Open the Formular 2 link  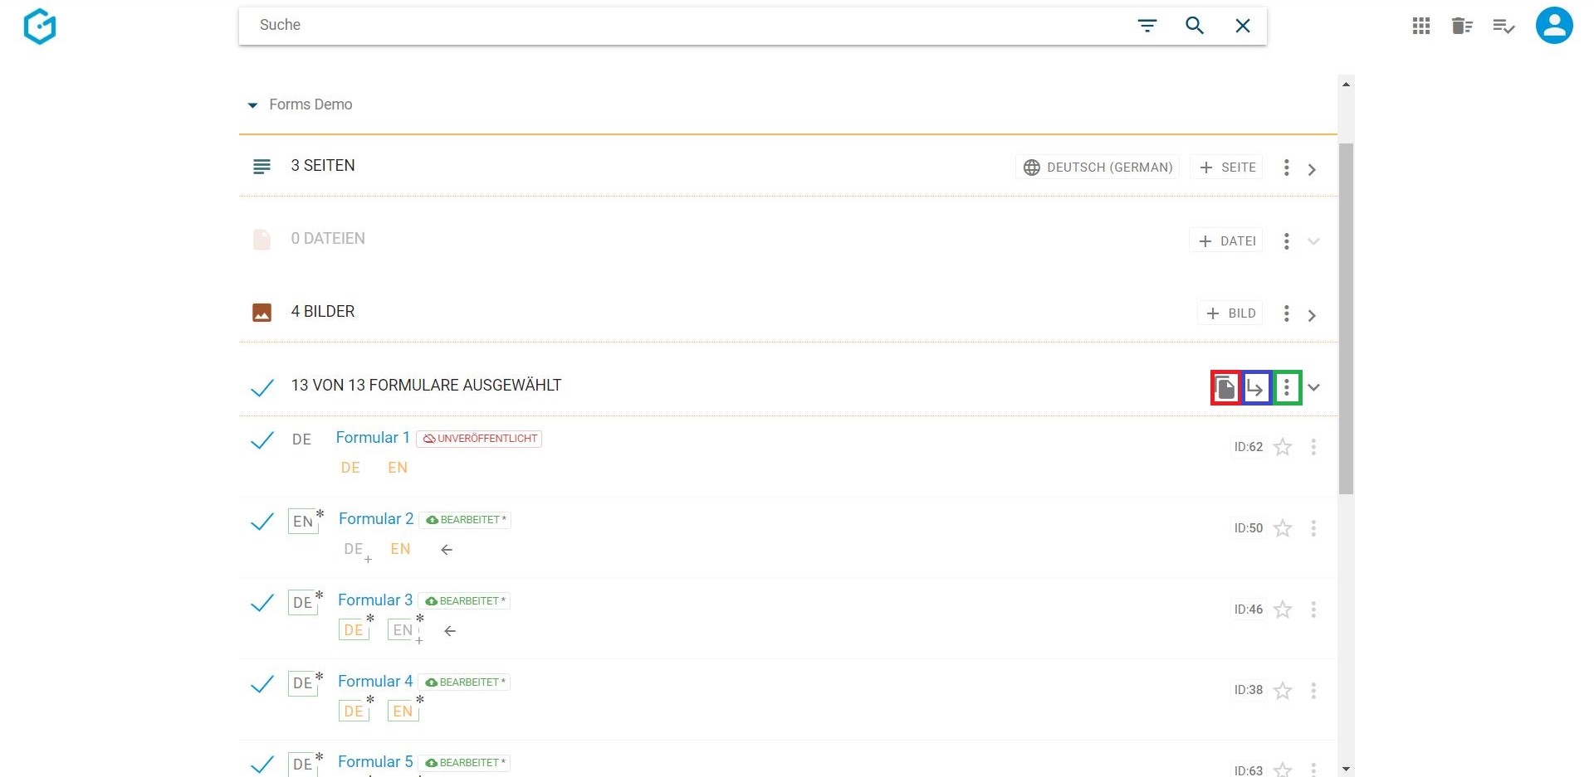(x=376, y=519)
